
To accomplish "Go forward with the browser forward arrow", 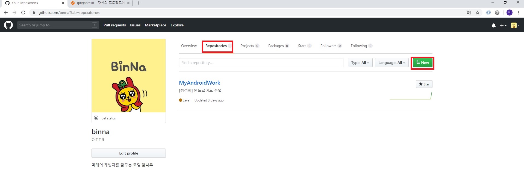I will (14, 13).
